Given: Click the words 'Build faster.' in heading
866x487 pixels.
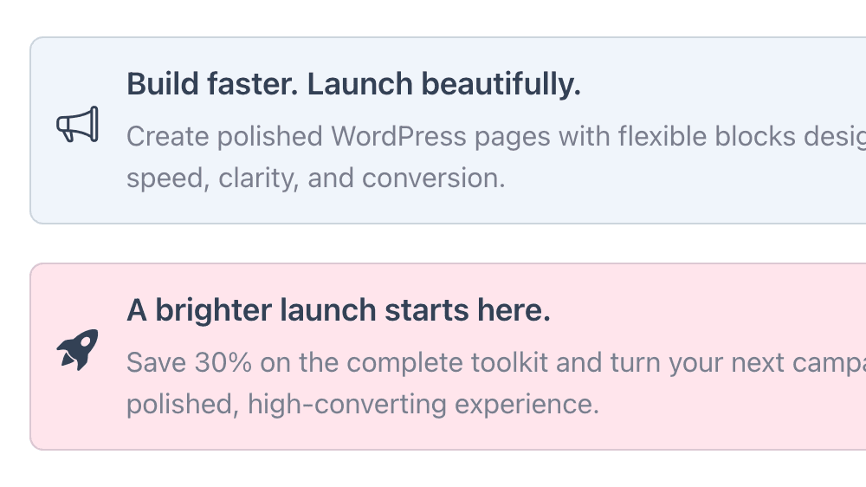Looking at the screenshot, I should click(x=213, y=84).
